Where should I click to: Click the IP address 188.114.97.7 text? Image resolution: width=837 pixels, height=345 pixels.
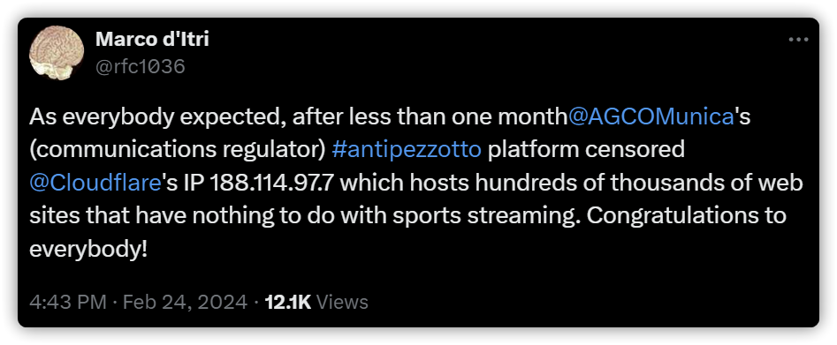[x=273, y=183]
